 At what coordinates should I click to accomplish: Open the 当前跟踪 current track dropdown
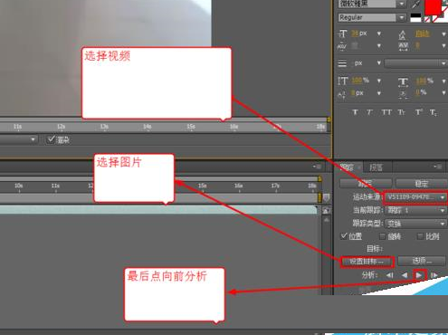coord(415,210)
